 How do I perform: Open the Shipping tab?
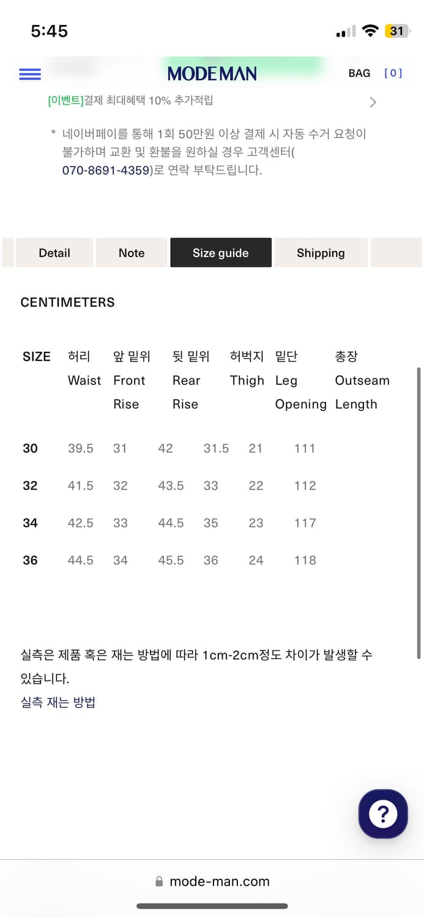(321, 252)
